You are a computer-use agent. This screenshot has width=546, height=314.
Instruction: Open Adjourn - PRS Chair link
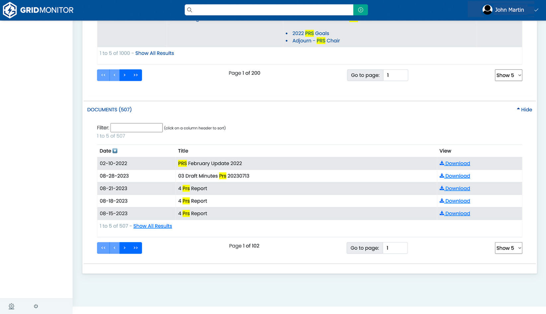tap(316, 41)
